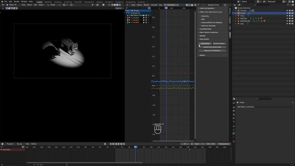Open the Scene properties tab
Screen dimensions: 295x166
(234, 118)
